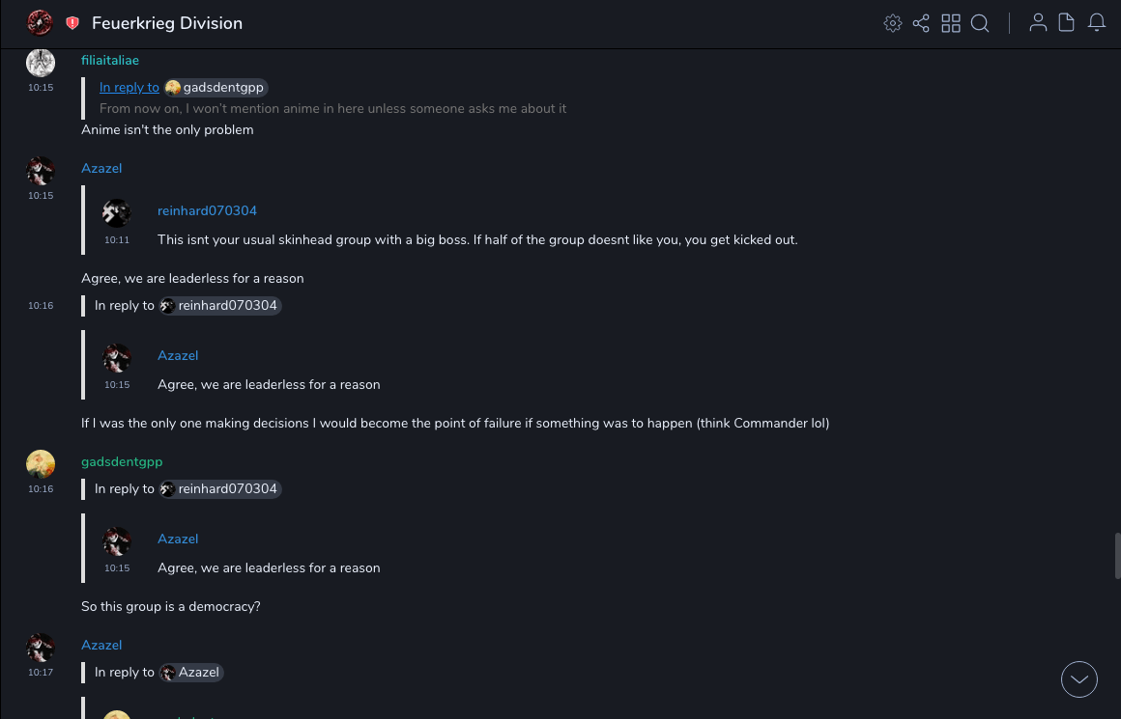Open the apps grid icon
This screenshot has width=1121, height=719.
click(x=951, y=23)
